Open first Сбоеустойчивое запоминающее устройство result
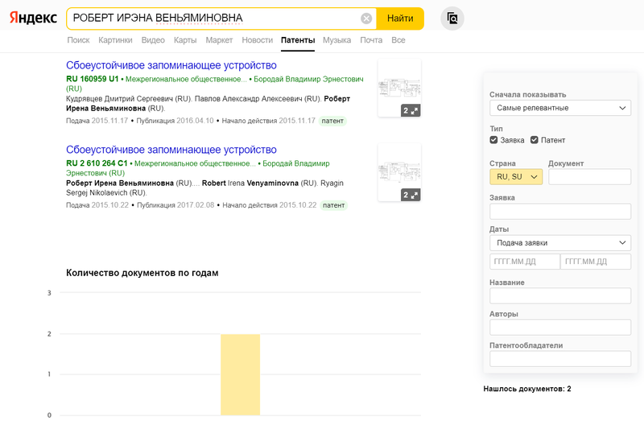This screenshot has width=644, height=421. click(171, 65)
